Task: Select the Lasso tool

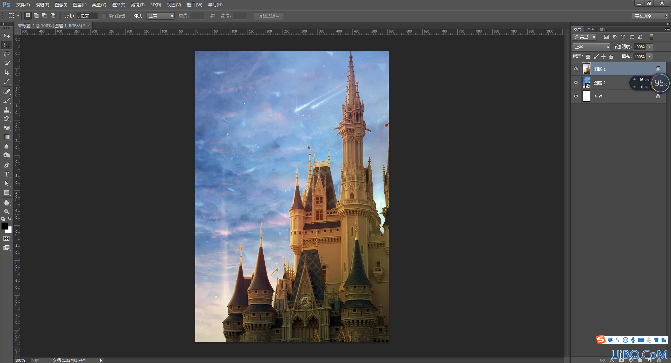Action: coord(7,54)
